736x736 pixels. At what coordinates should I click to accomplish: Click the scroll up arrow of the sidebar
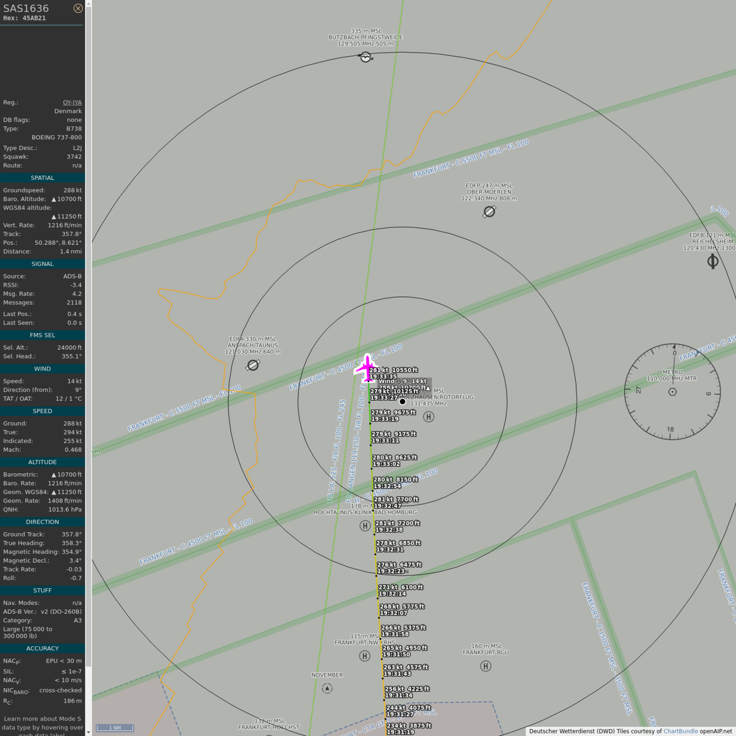pyautogui.click(x=88, y=4)
